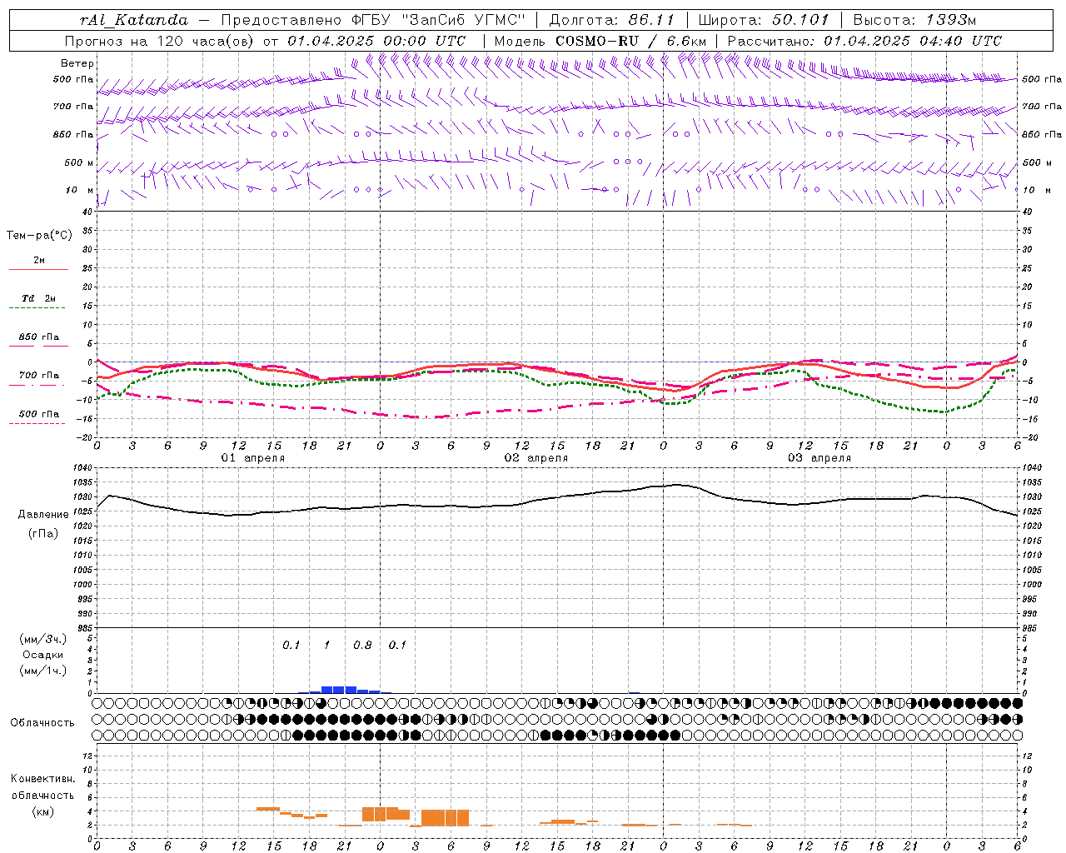Click the "Конвективн." convective cloud label
The width and height of the screenshot is (1066, 853).
pos(43,779)
